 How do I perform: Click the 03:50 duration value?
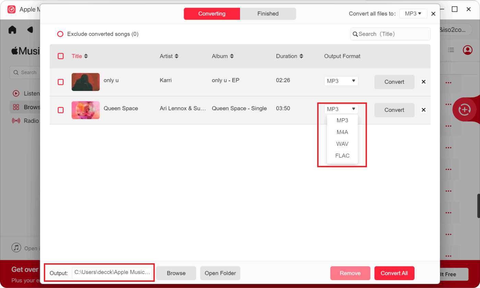tap(283, 108)
